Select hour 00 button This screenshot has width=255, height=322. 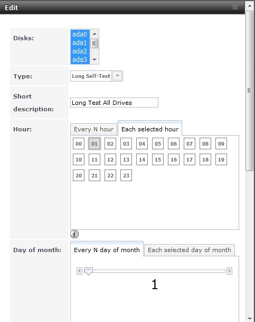[79, 144]
